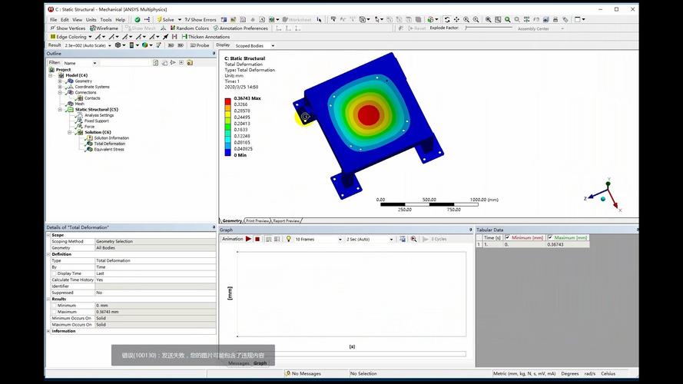The width and height of the screenshot is (683, 384).
Task: Select Solution Information tree item
Action: [x=111, y=138]
